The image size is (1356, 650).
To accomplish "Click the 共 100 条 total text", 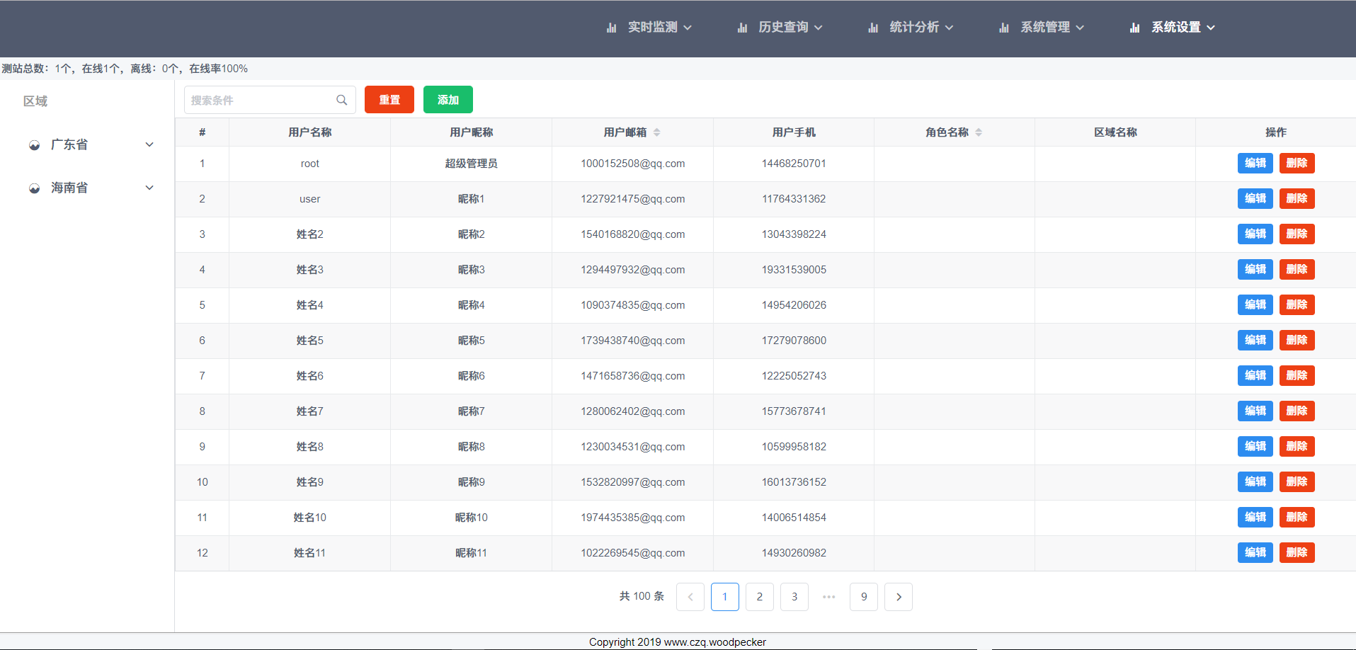I will [x=642, y=596].
